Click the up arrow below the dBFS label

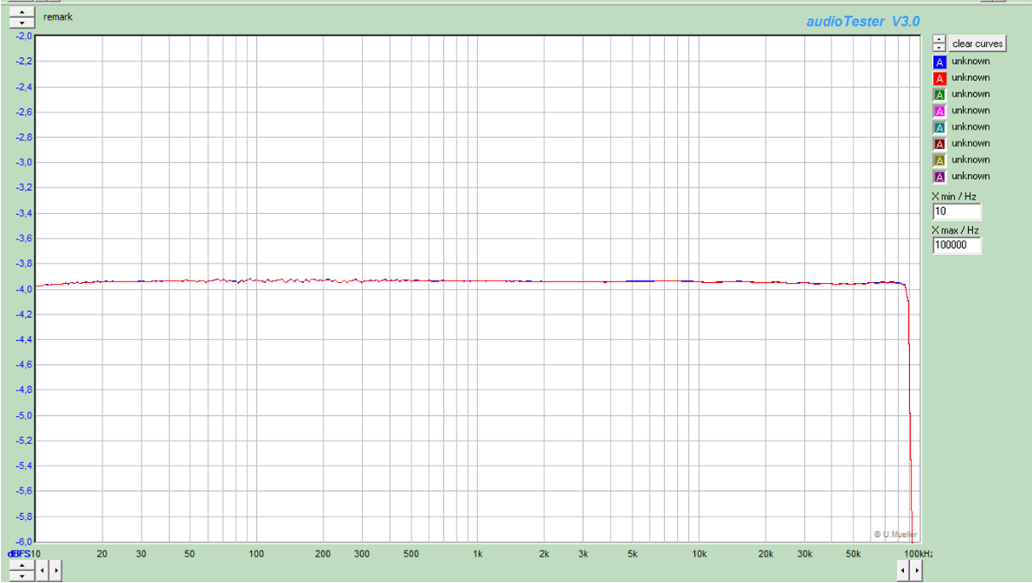click(x=22, y=565)
